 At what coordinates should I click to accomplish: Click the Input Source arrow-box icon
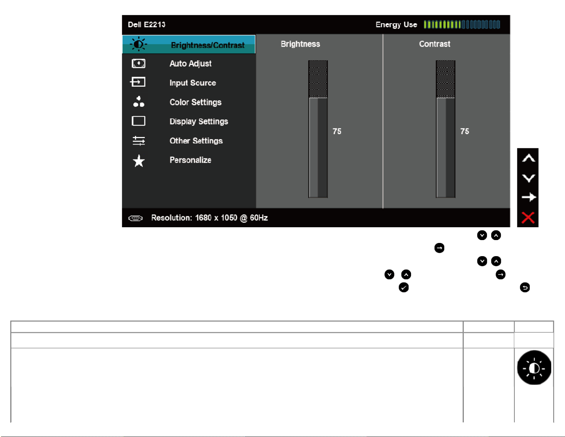tap(138, 82)
